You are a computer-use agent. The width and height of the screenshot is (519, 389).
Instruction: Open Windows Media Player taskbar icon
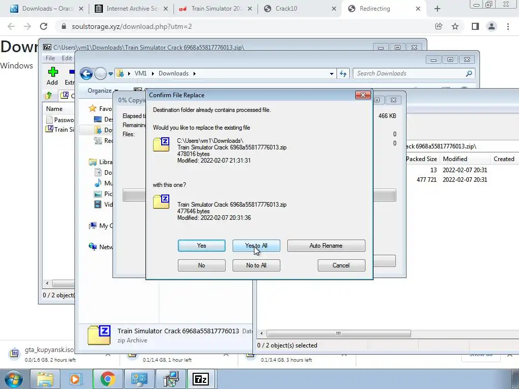[x=76, y=379]
